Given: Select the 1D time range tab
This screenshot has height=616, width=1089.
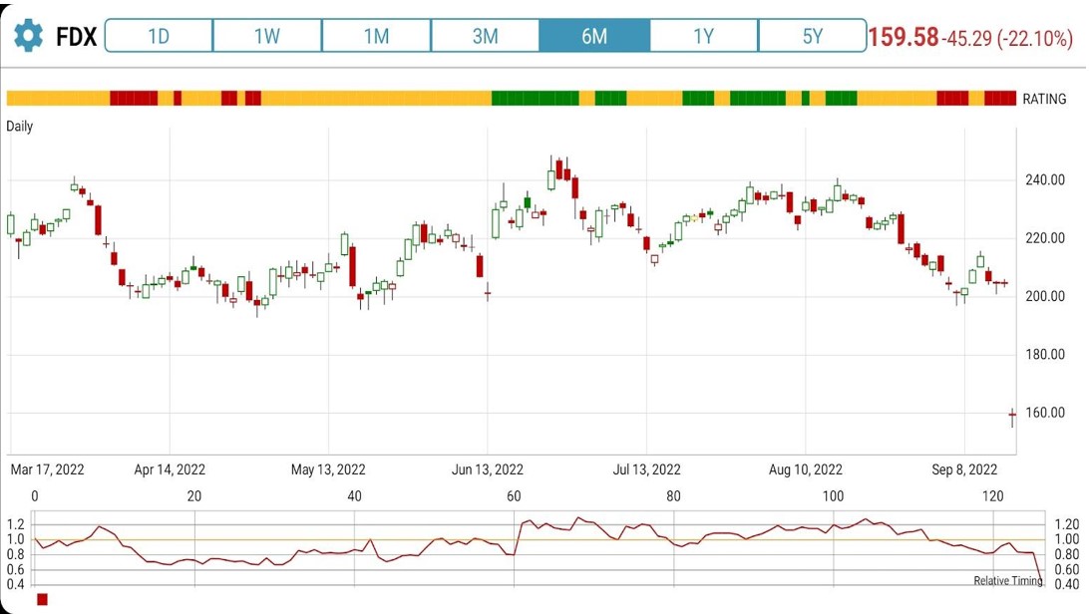Looking at the screenshot, I should pos(159,36).
